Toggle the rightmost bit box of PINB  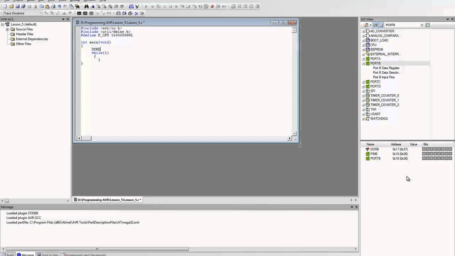[450, 154]
